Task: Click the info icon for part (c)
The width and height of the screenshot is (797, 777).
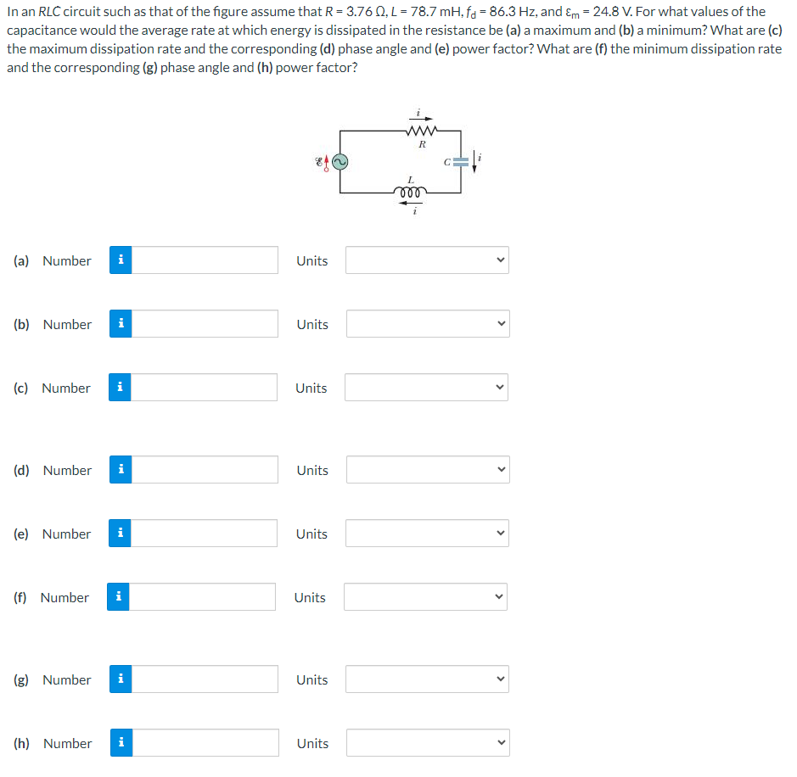Action: click(x=120, y=387)
